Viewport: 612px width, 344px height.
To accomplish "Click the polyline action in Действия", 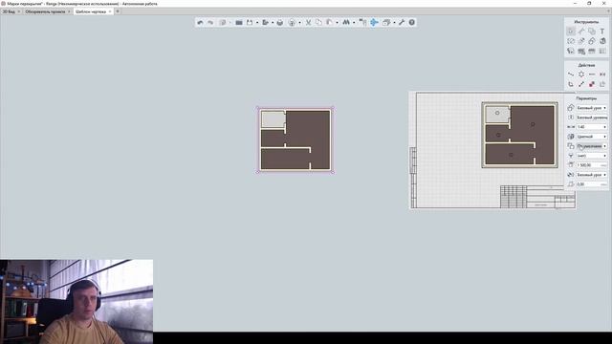I will [571, 75].
